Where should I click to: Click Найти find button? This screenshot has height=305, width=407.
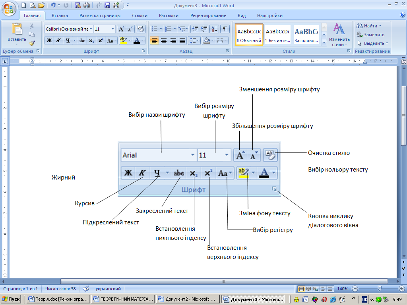point(369,26)
